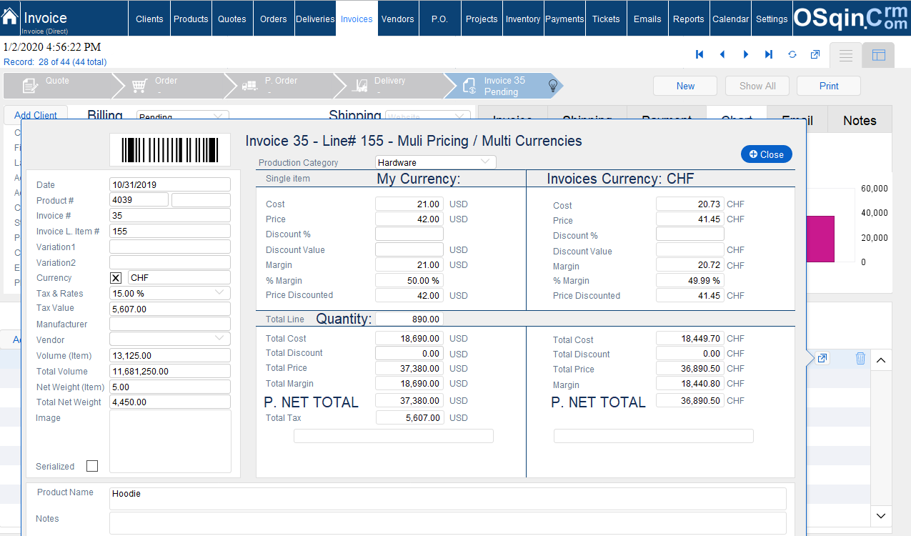Click the Delivery forklift icon
911x536 pixels.
coord(361,86)
